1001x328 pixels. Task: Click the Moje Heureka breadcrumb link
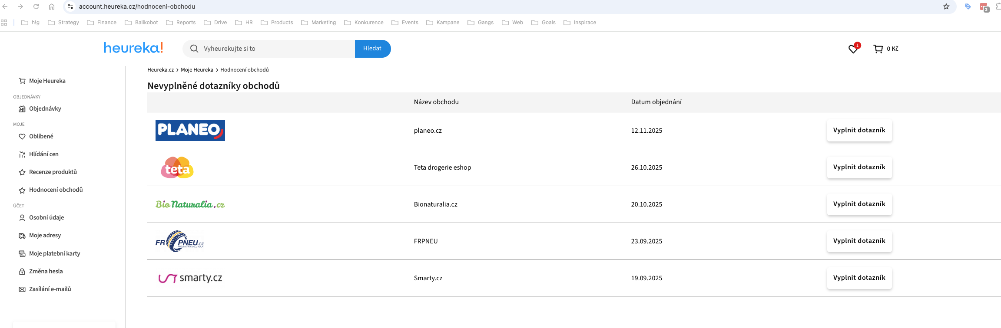[x=197, y=70]
